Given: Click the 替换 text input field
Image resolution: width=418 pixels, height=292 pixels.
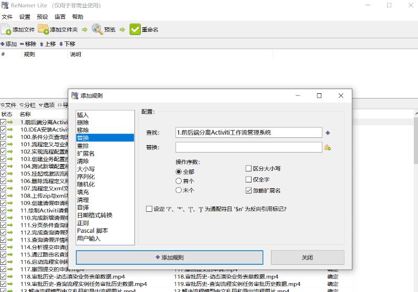Looking at the screenshot, I should 248,147.
